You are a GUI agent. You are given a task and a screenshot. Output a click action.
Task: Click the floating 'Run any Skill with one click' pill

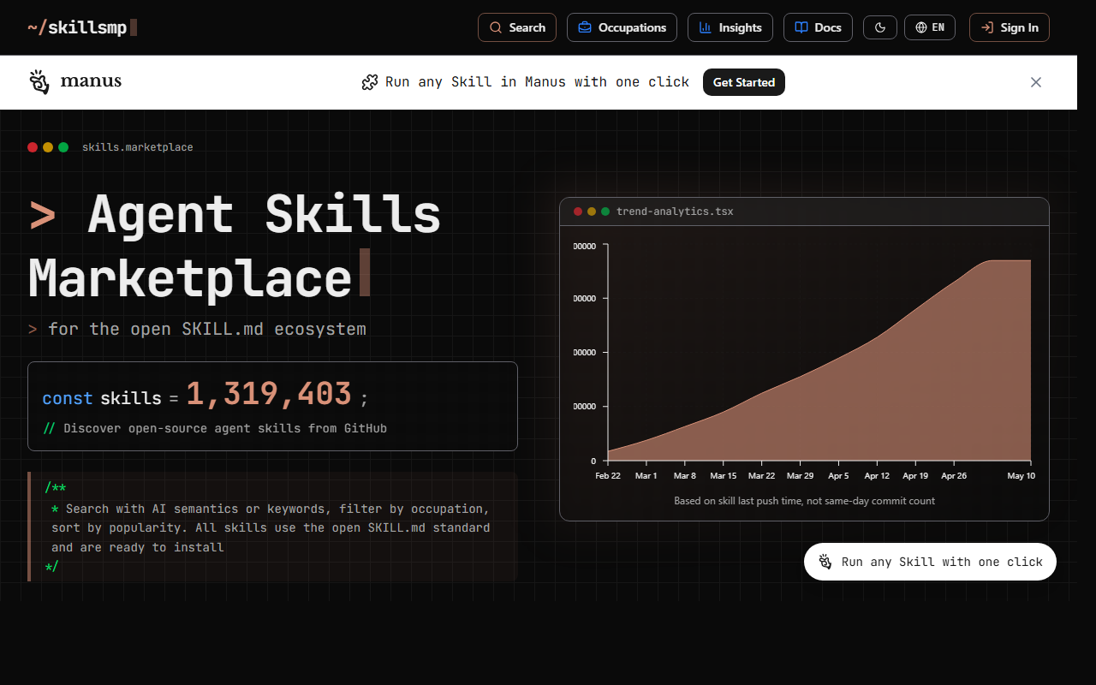930,562
